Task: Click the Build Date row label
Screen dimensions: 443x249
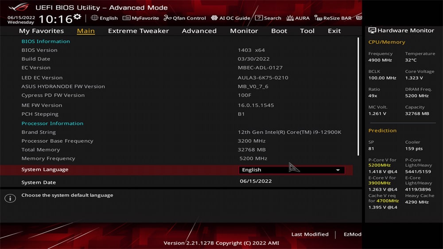Action: point(36,59)
